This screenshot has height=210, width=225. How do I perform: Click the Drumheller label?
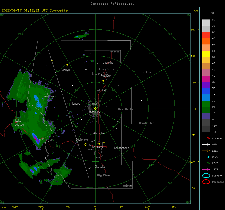[146, 123]
